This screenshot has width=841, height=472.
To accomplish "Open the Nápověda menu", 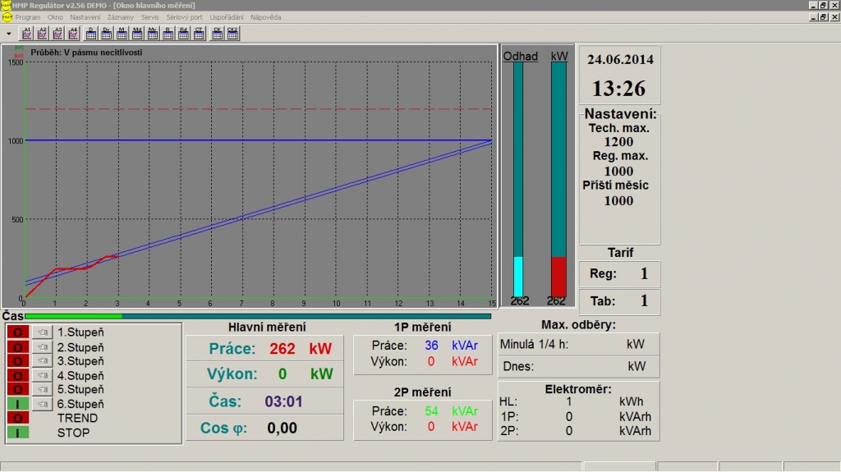I will (x=265, y=17).
